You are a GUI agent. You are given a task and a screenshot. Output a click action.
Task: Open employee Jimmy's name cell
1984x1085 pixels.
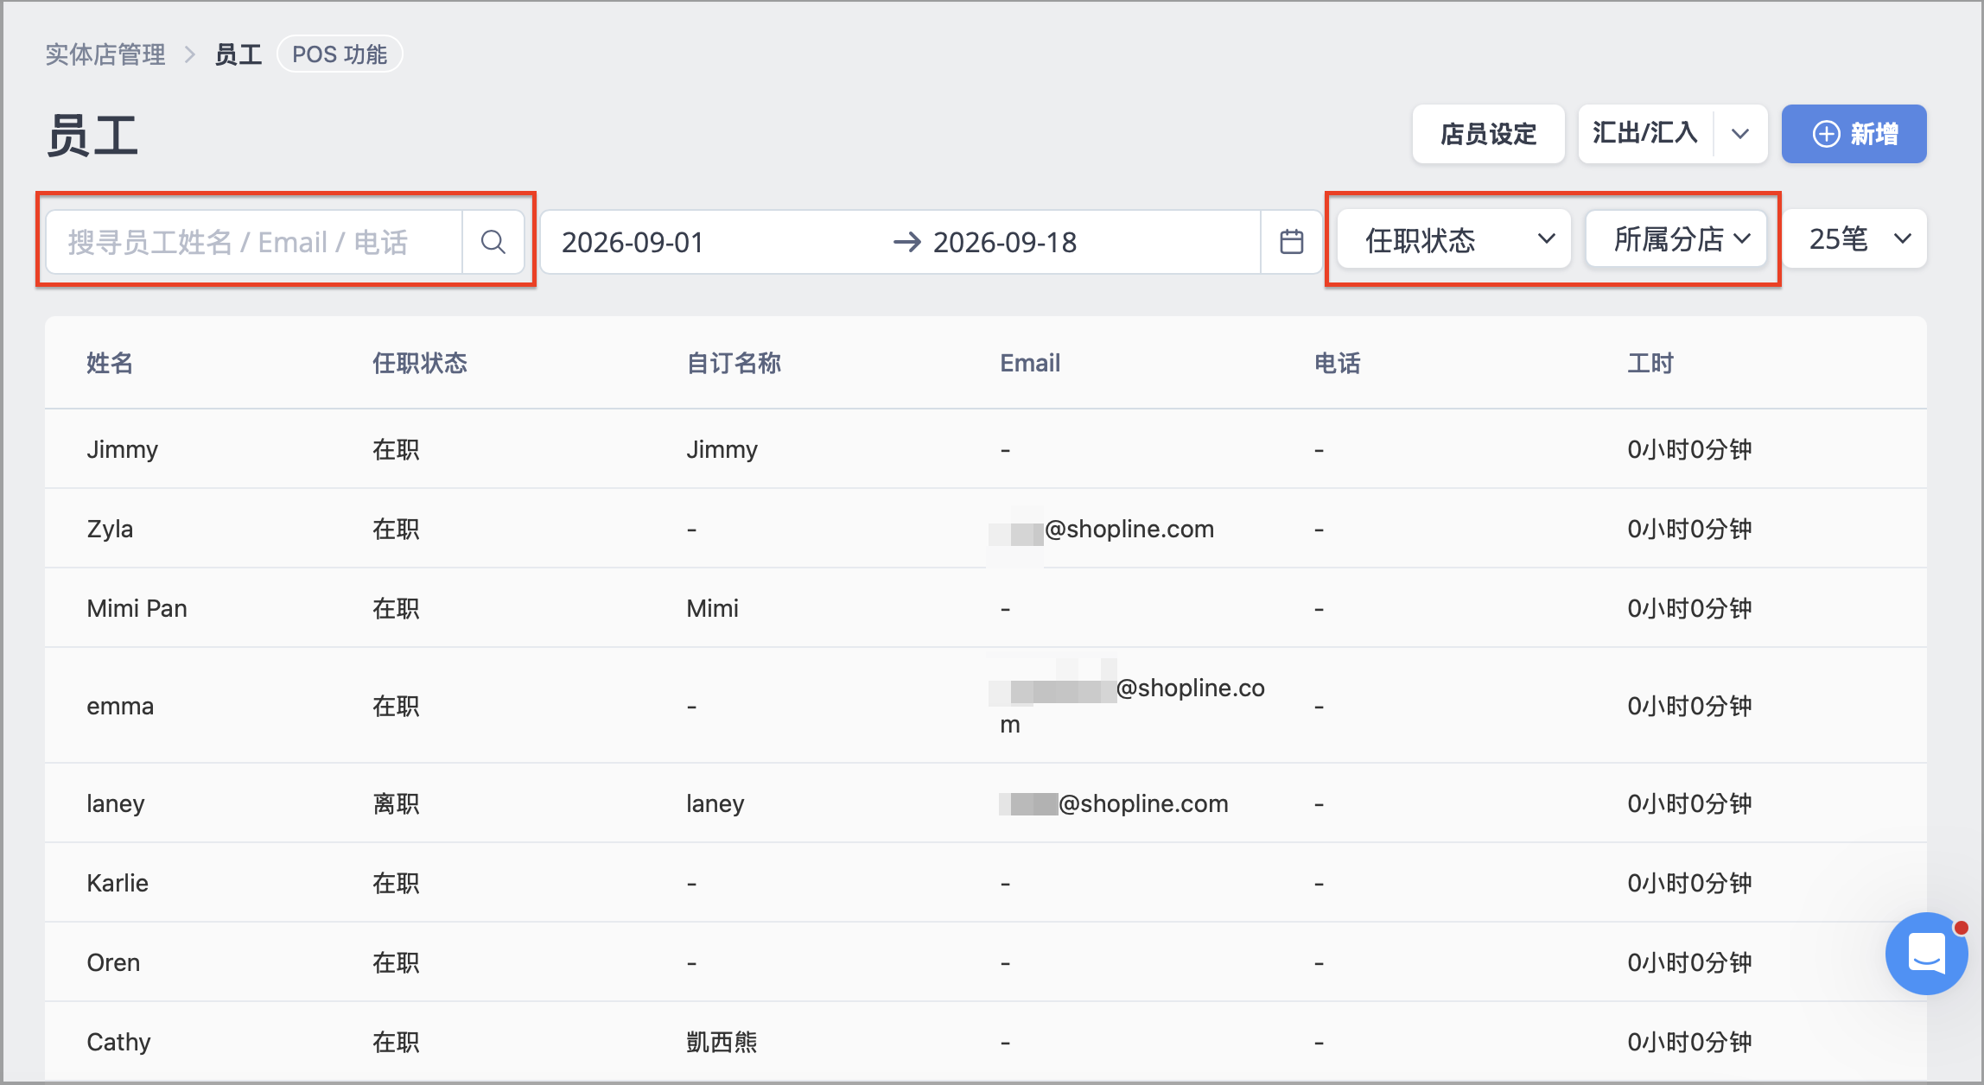click(122, 449)
